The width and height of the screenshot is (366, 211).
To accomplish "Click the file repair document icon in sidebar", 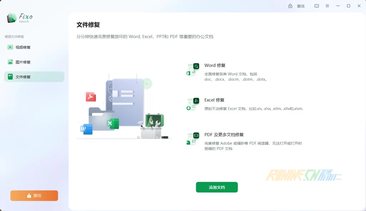I will 10,77.
